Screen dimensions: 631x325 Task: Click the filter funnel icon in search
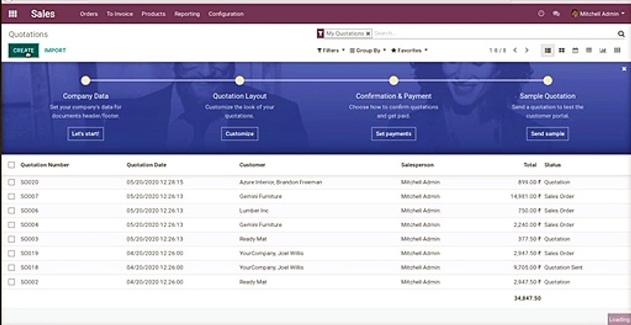coord(320,34)
